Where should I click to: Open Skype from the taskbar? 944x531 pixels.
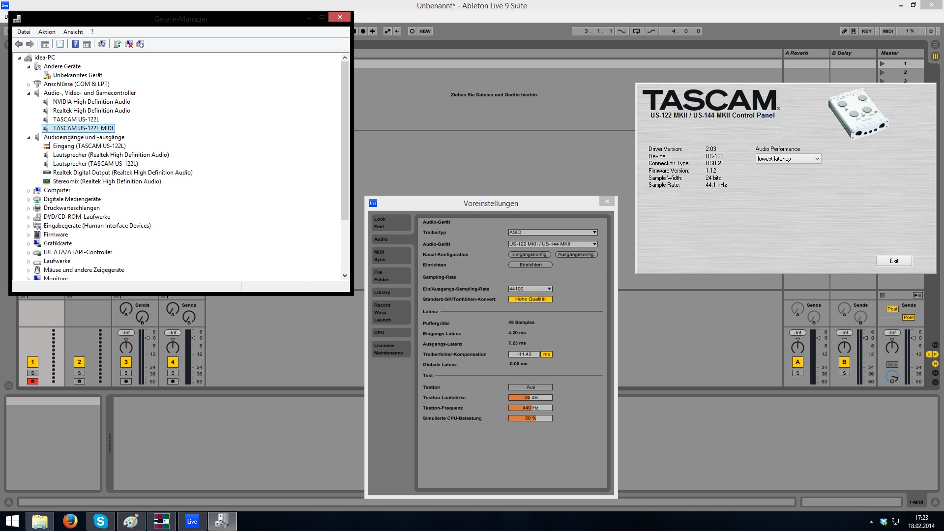click(x=100, y=521)
